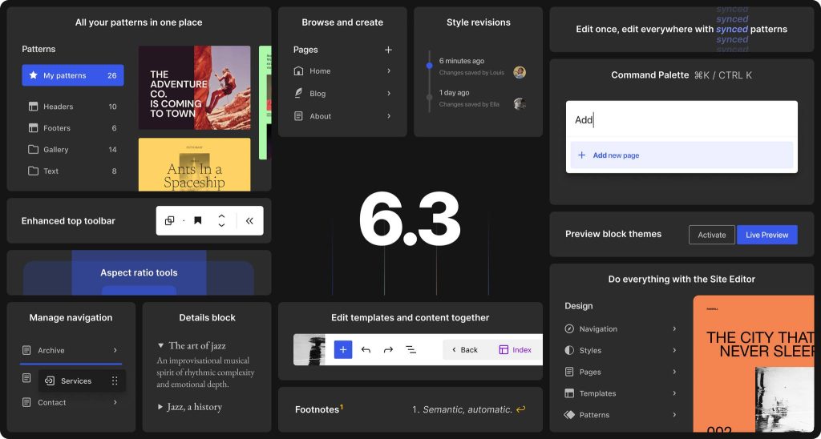Screen dimensions: 821x439
Task: Expand the Archive navigation item chevron
Action: 115,350
